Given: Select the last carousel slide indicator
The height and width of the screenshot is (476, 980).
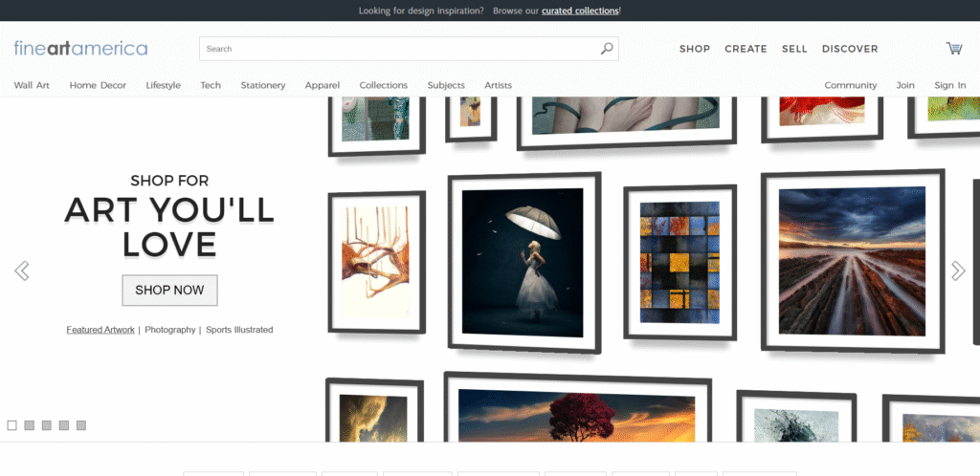Looking at the screenshot, I should 81,425.
